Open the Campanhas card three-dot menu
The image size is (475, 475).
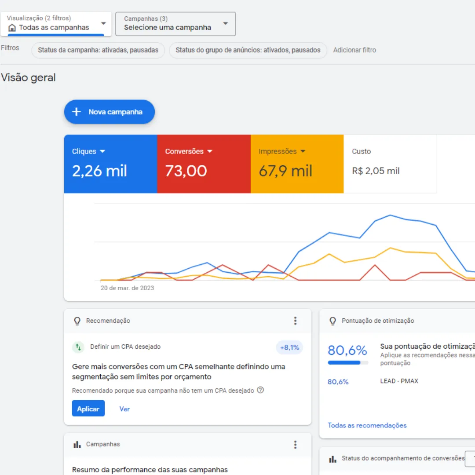(x=295, y=445)
